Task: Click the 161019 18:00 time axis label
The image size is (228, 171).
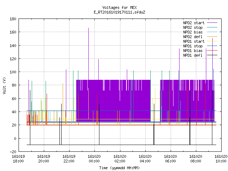Action: coord(18,159)
